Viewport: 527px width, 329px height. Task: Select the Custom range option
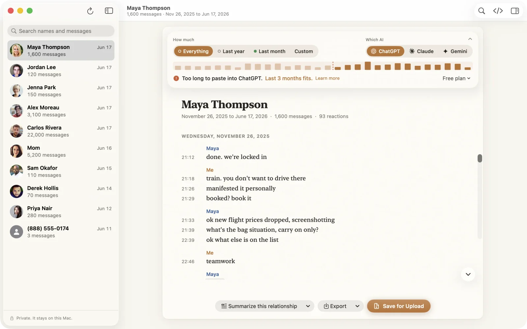coord(304,51)
